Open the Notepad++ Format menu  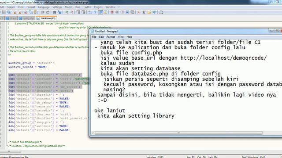30,7
